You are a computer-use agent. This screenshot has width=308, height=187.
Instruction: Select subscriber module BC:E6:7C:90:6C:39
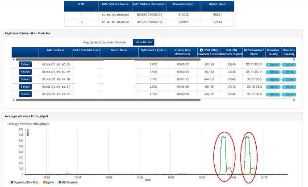point(25,72)
